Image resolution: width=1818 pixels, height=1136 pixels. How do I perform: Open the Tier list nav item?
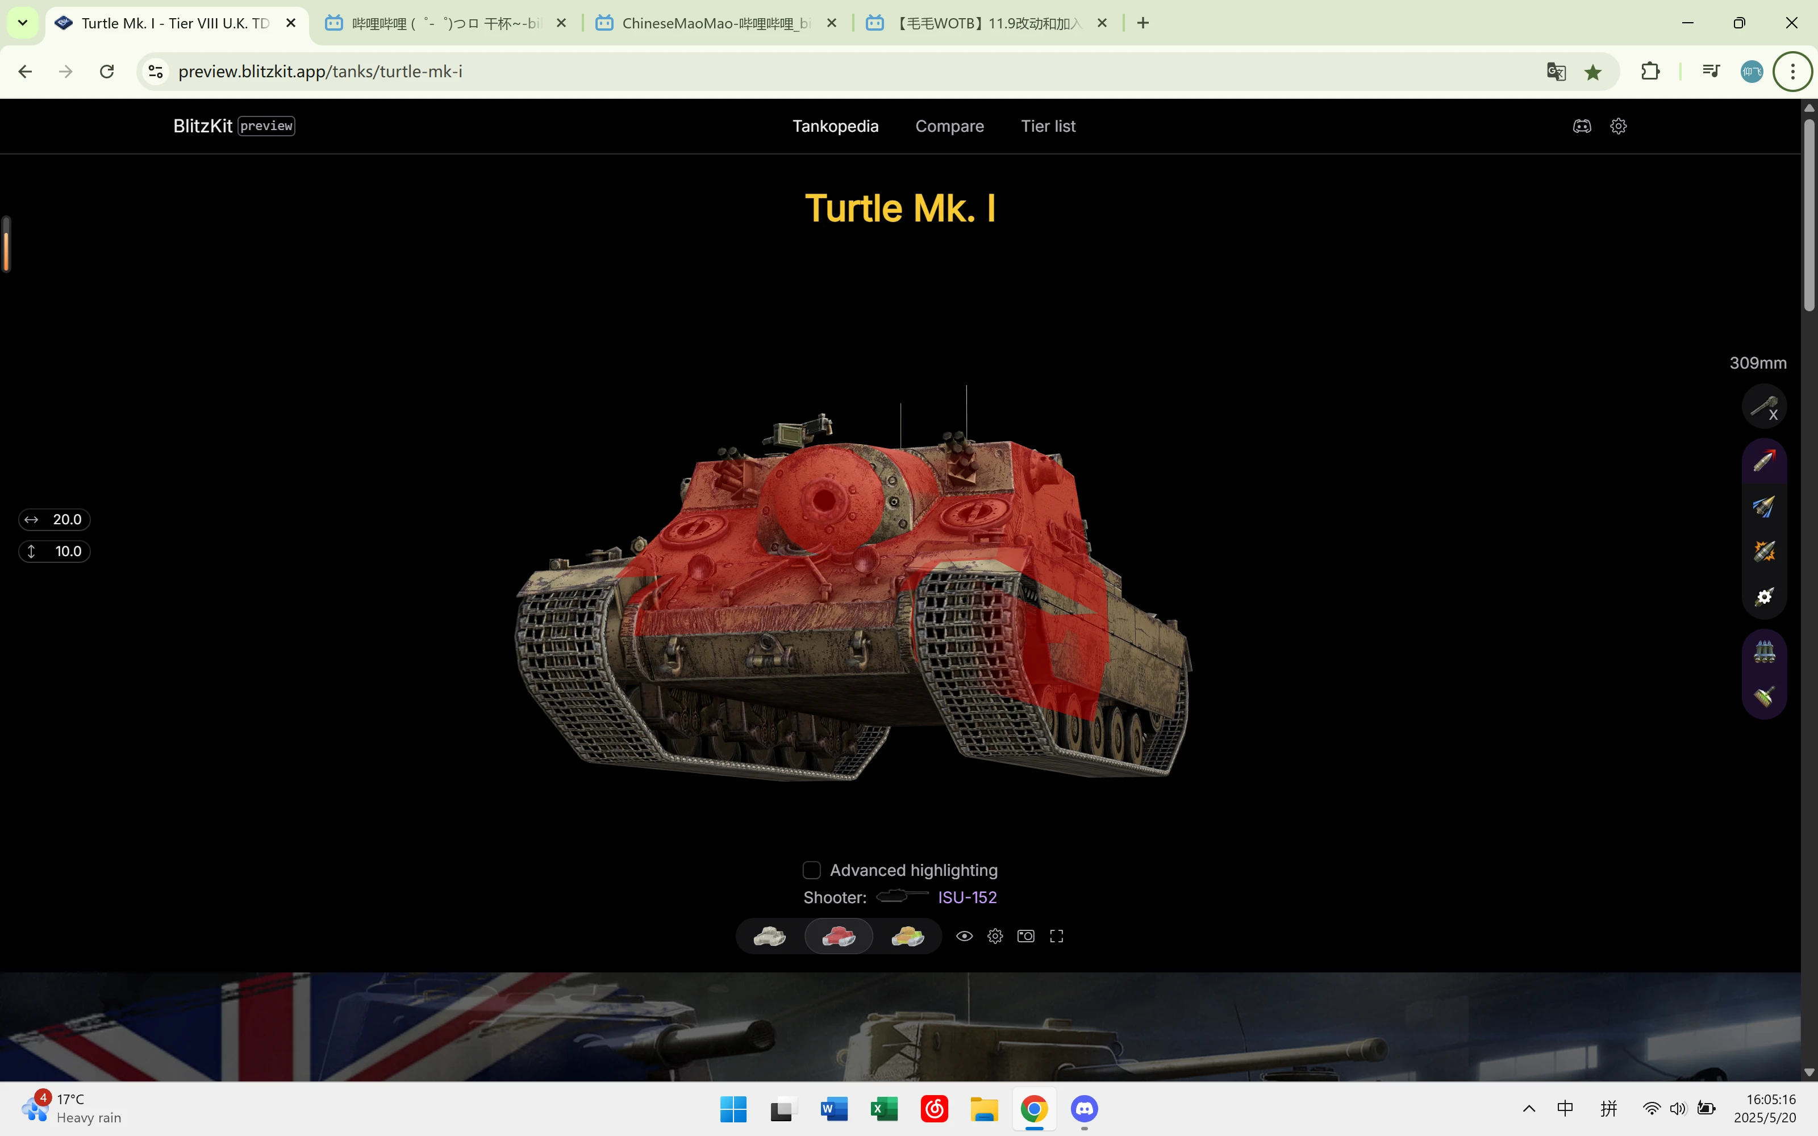[x=1048, y=126]
